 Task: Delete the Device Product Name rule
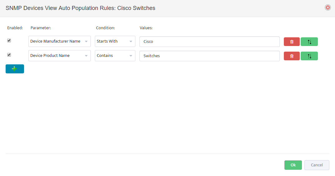(x=292, y=56)
